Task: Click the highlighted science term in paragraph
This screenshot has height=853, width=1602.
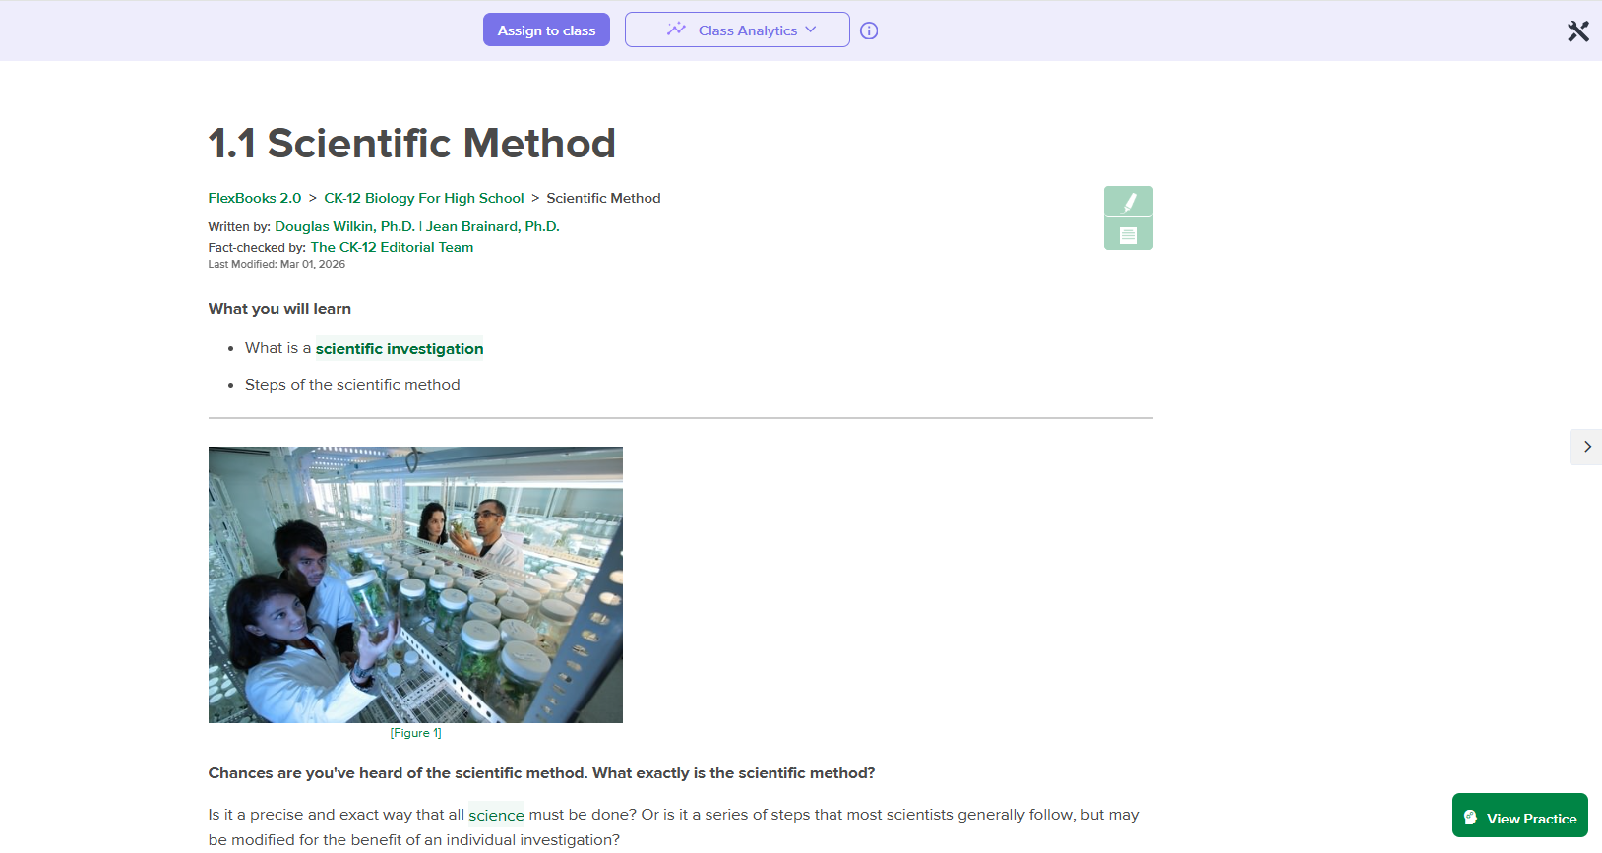Action: pos(496,815)
